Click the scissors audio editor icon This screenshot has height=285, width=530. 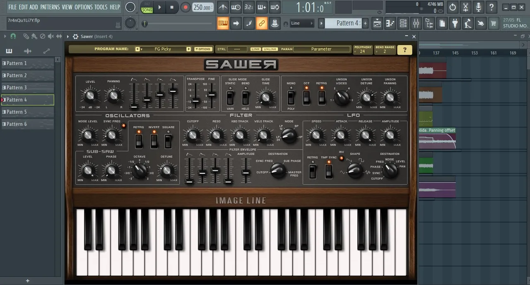pos(465,7)
